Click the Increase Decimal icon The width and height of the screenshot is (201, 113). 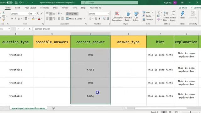coord(104,19)
